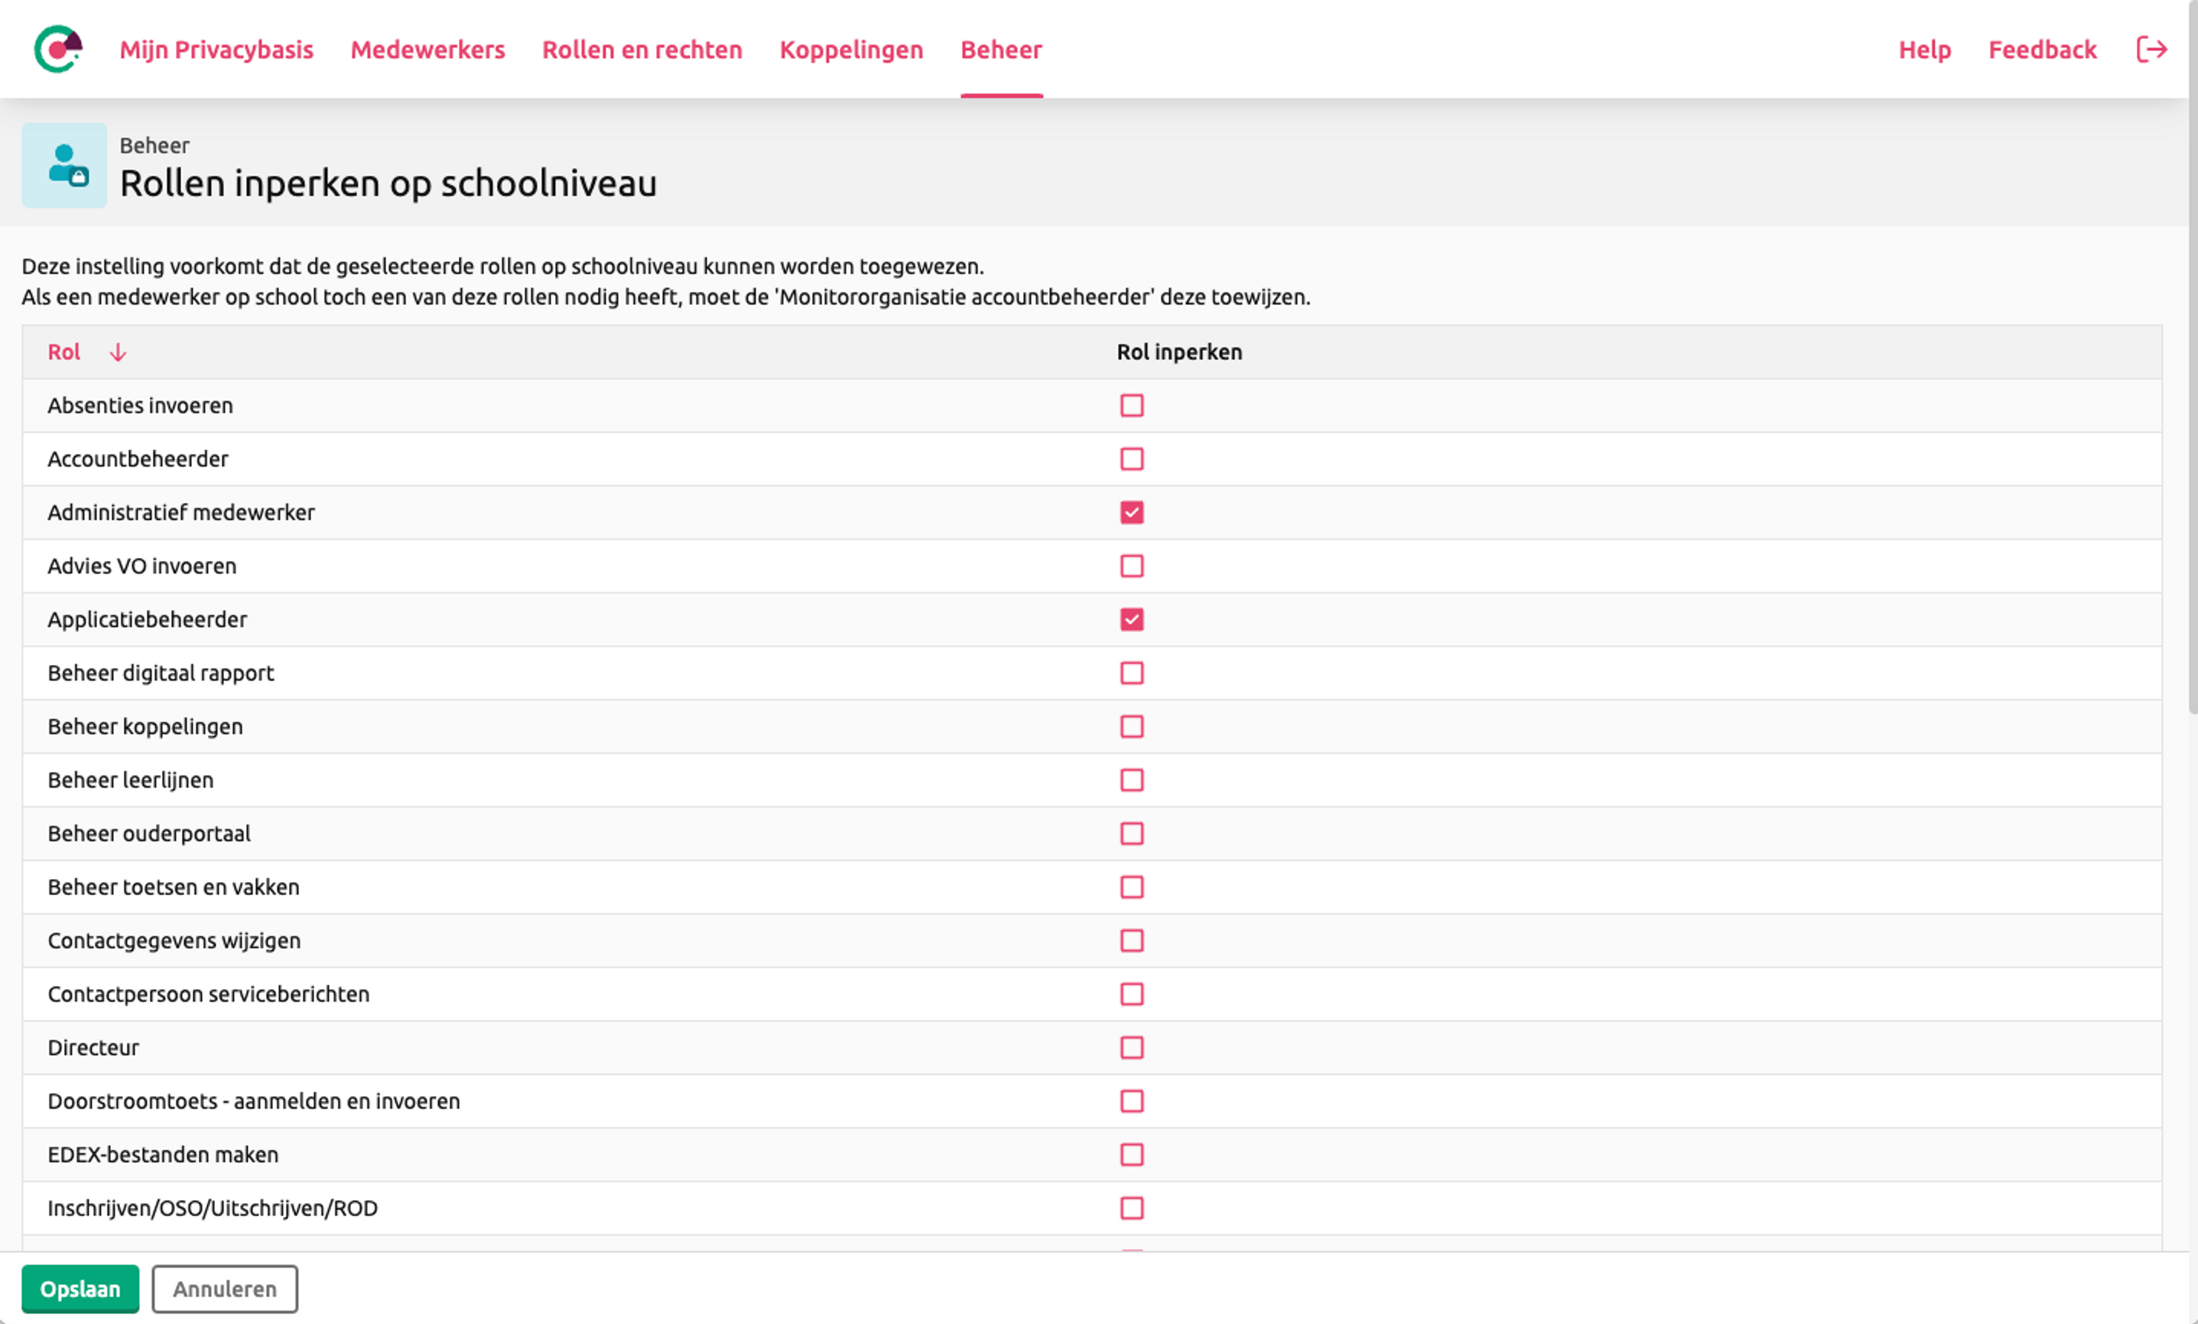Screen dimensions: 2198x1324
Task: Click the vertical page scrollbar
Action: pos(2193,356)
